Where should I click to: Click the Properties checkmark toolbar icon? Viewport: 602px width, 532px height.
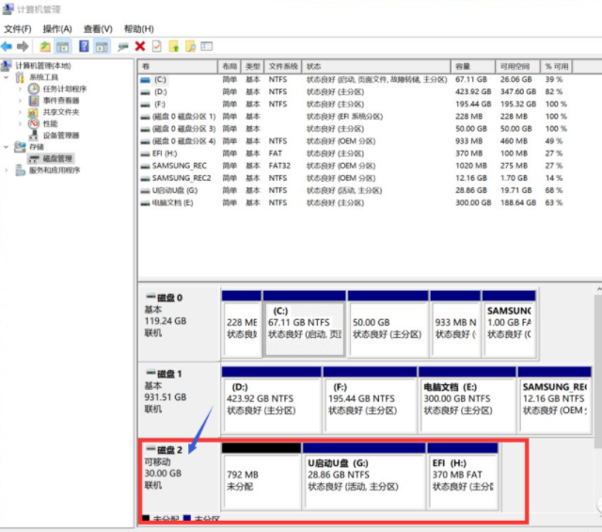coord(156,46)
